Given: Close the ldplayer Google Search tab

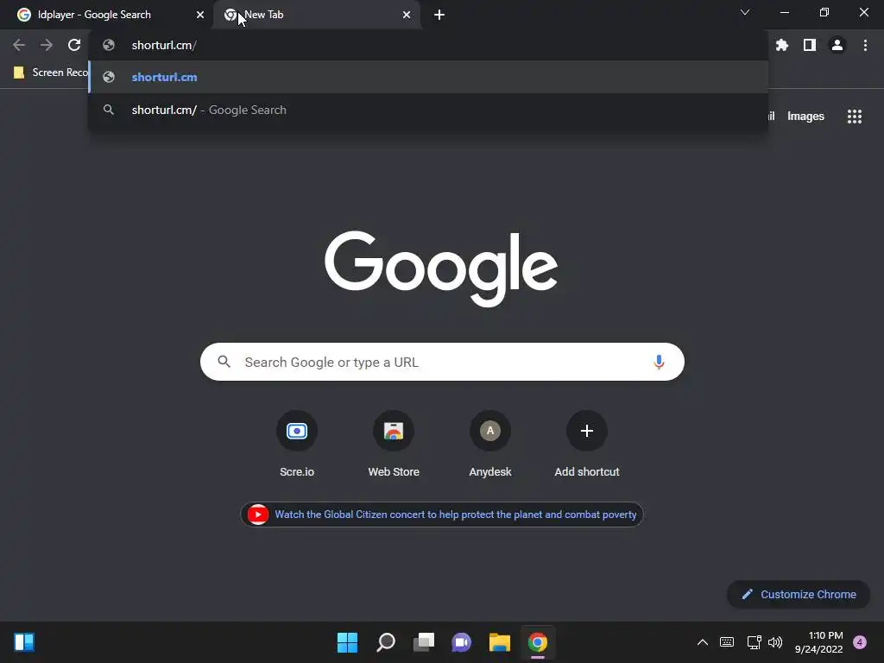Looking at the screenshot, I should 200,15.
